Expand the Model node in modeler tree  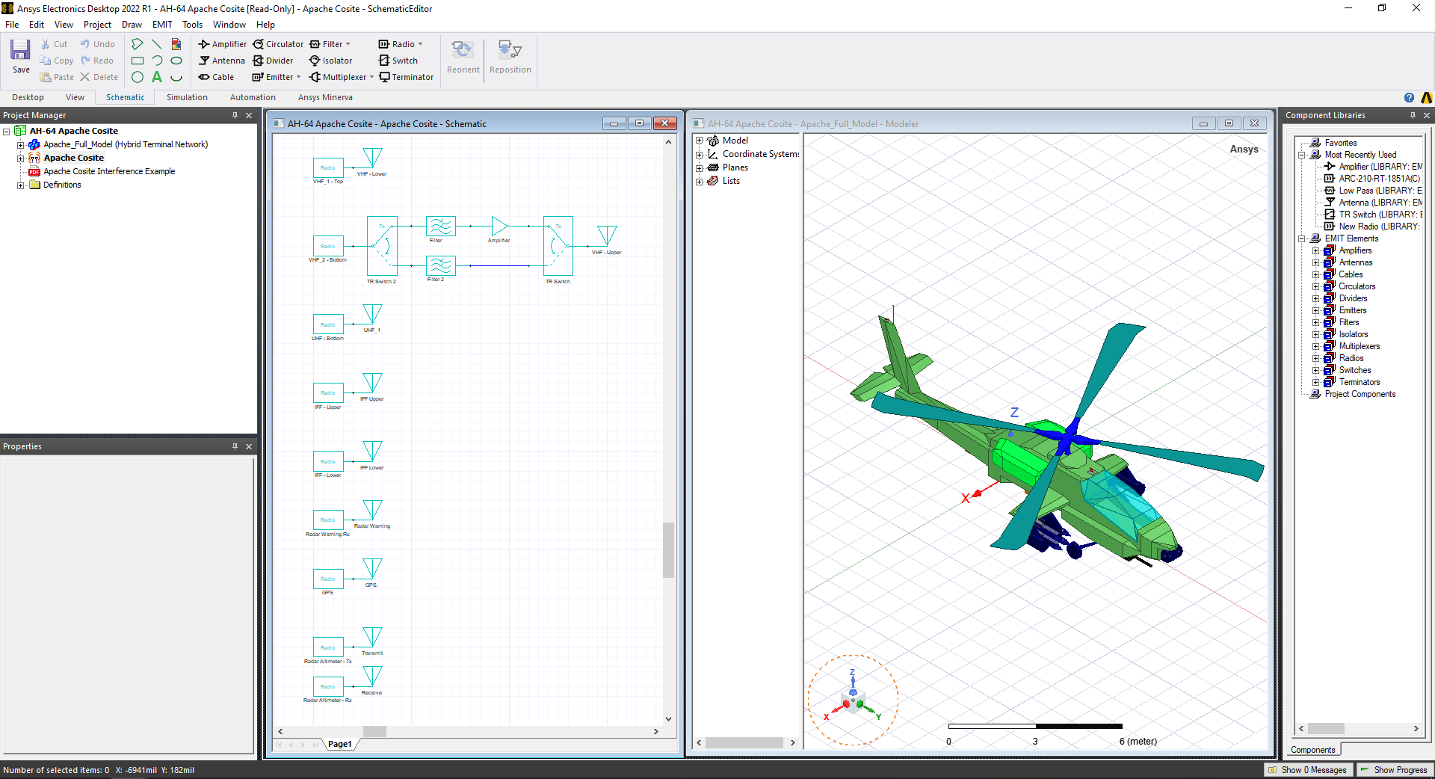coord(700,141)
